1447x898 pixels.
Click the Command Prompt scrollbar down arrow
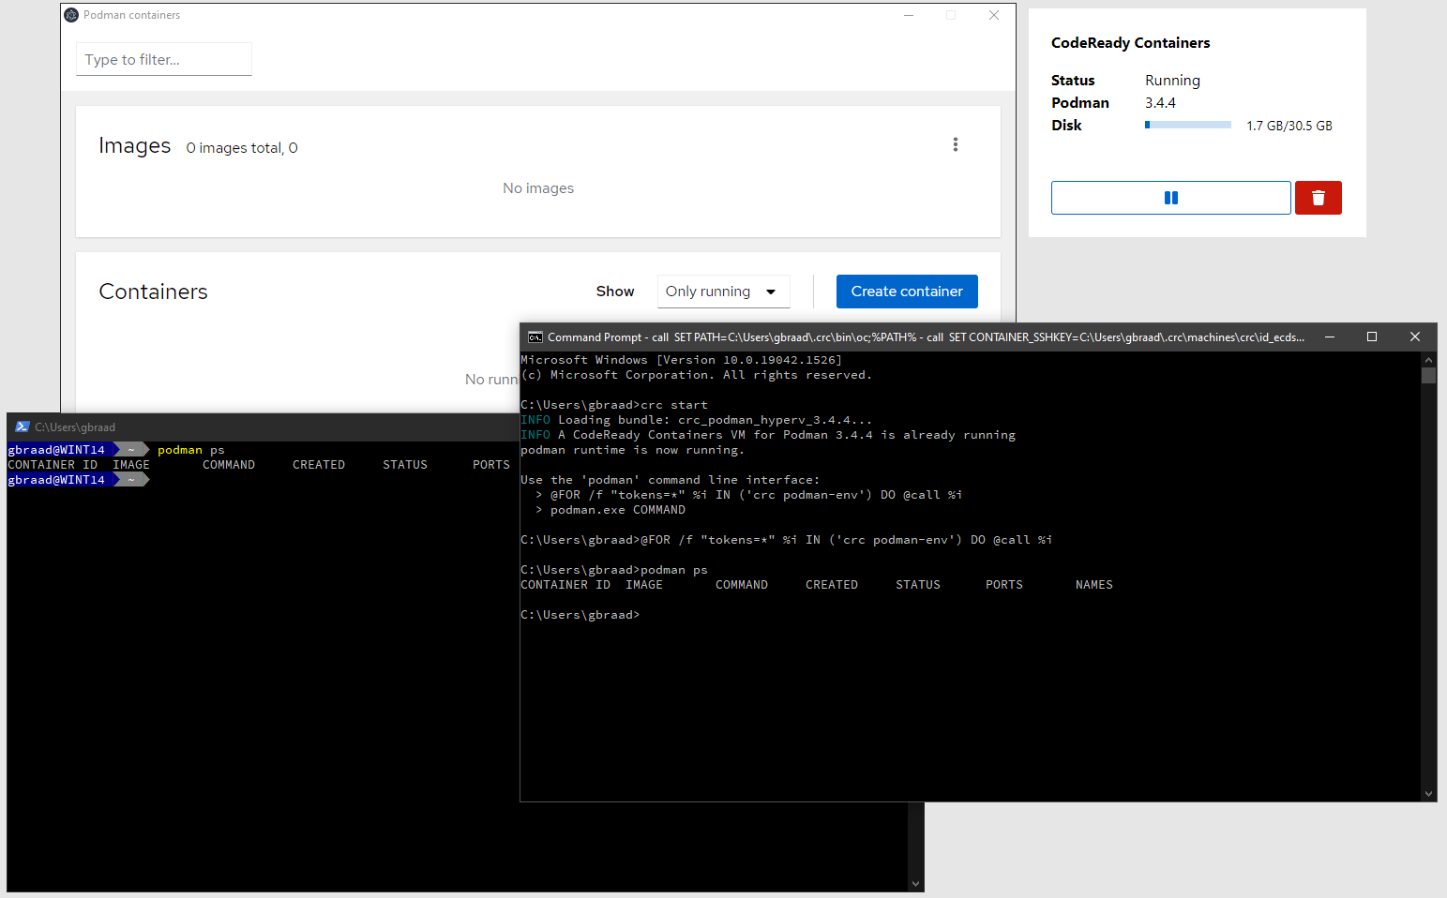point(1428,794)
